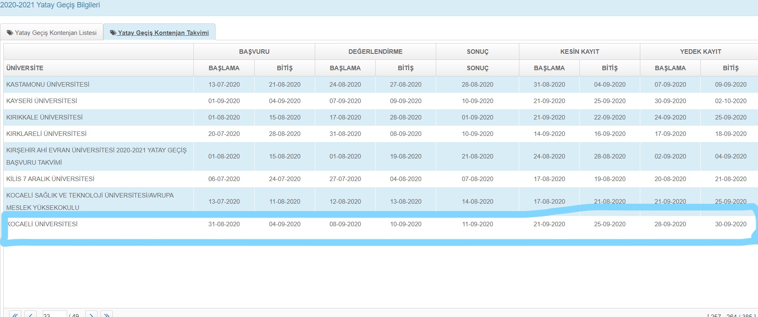Image resolution: width=758 pixels, height=317 pixels.
Task: Click Kırşehir's result date 21-08-2020
Action: pyautogui.click(x=477, y=156)
